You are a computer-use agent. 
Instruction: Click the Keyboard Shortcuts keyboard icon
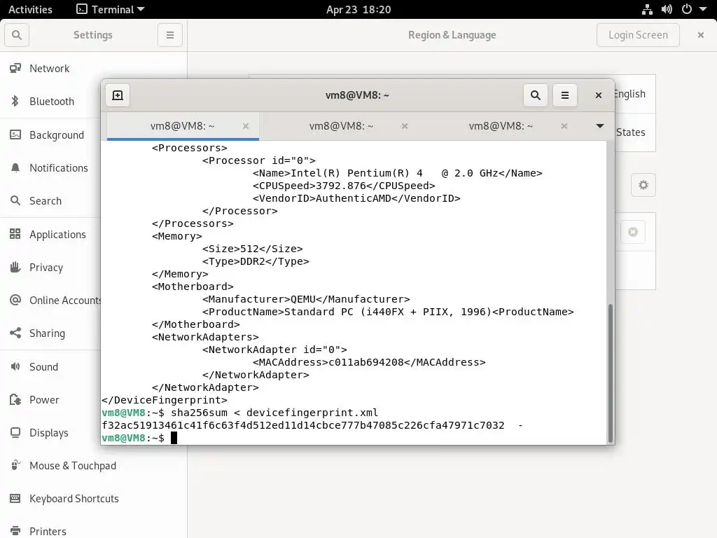[15, 498]
